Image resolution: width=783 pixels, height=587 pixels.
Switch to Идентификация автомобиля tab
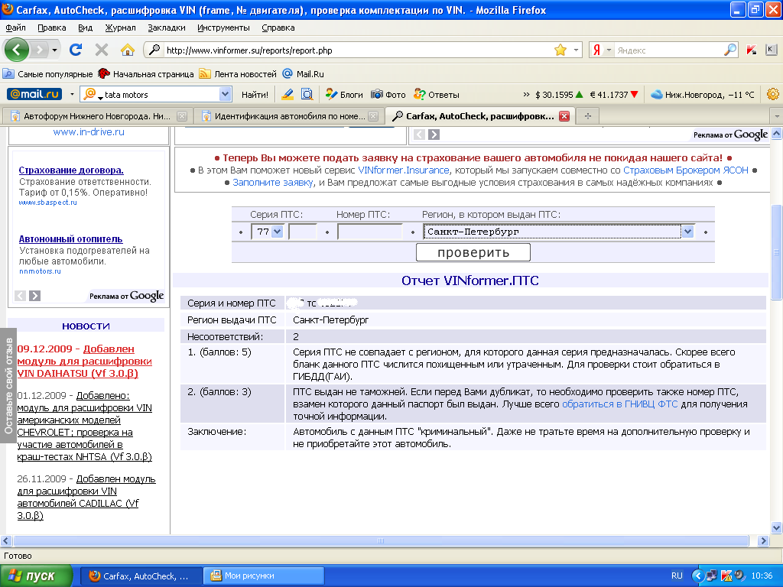coord(290,116)
